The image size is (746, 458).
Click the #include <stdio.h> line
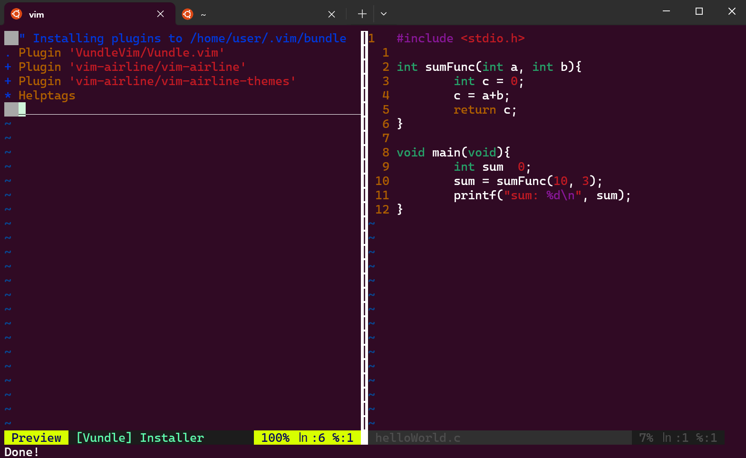461,38
